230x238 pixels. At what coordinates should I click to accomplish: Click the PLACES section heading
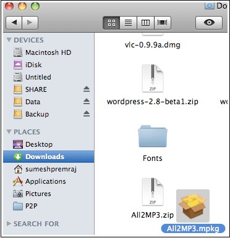click(27, 132)
